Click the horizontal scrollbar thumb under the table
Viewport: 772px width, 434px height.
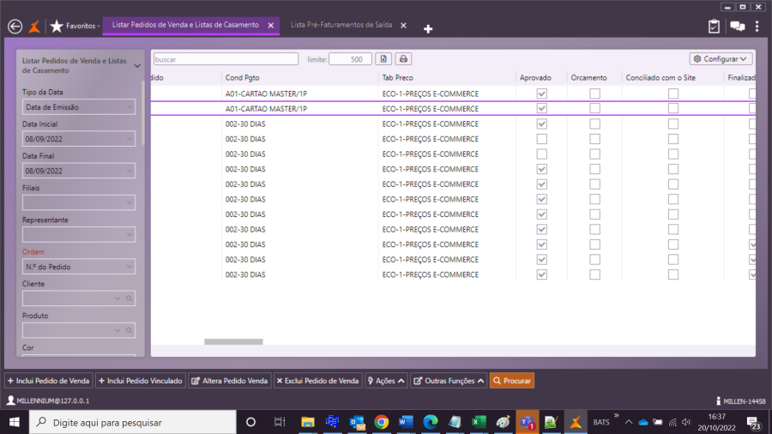(x=233, y=341)
